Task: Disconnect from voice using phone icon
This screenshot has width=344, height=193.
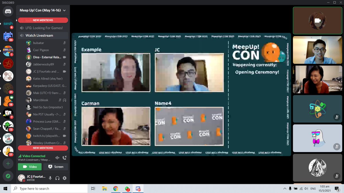Action: pos(64,158)
